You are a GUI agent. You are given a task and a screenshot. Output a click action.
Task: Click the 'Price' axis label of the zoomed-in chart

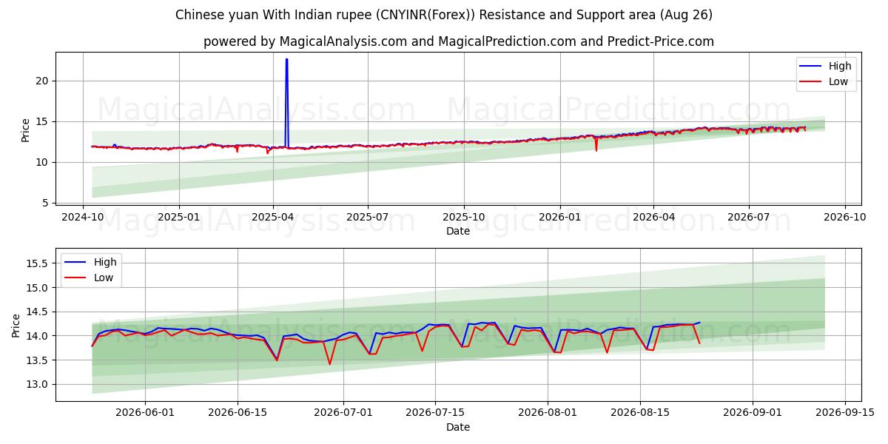(x=16, y=325)
